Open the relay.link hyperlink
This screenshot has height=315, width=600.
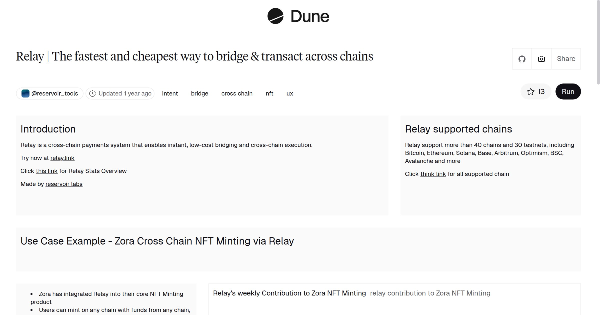click(x=62, y=158)
